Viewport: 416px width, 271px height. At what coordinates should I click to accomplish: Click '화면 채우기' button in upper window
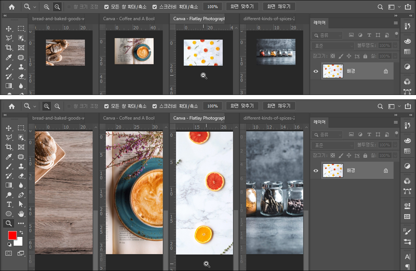click(x=279, y=7)
